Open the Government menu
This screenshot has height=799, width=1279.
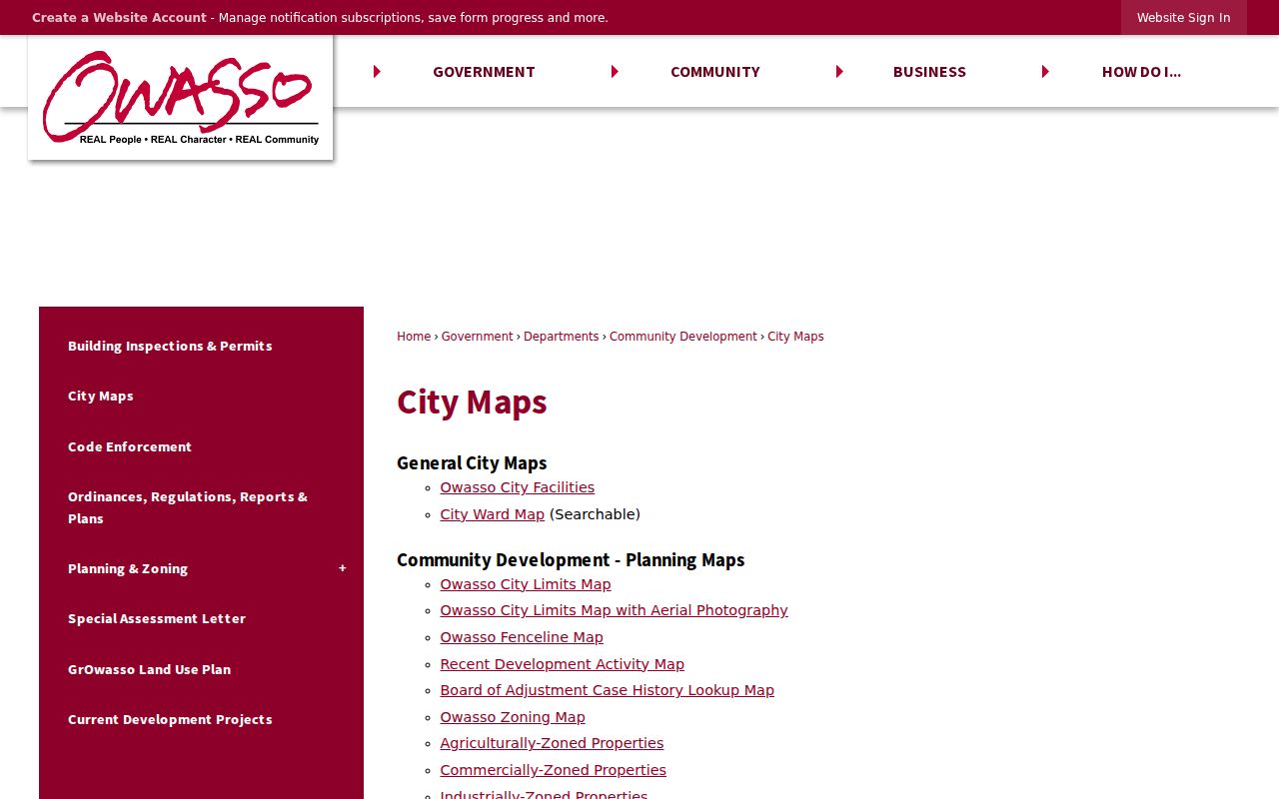point(484,72)
